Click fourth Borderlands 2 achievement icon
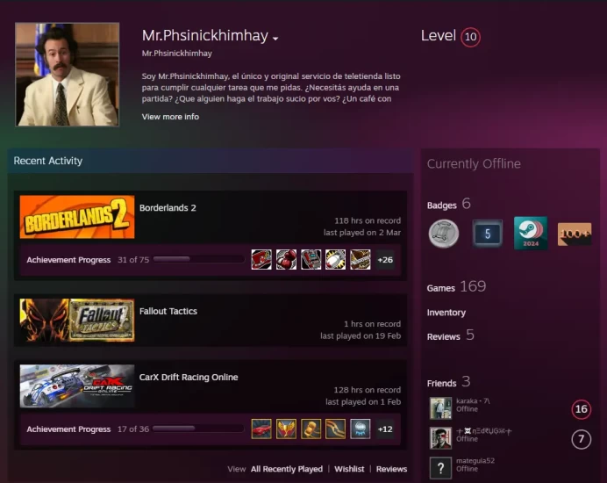 click(335, 260)
